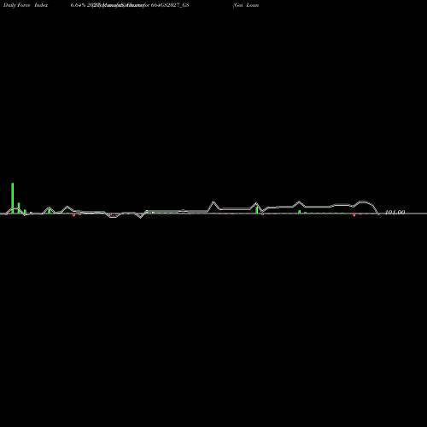
Task: Click the tallest green force index bar
Action: pyautogui.click(x=13, y=198)
